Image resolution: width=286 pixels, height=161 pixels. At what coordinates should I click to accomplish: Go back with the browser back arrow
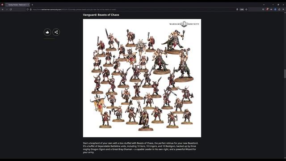pyautogui.click(x=3, y=9)
